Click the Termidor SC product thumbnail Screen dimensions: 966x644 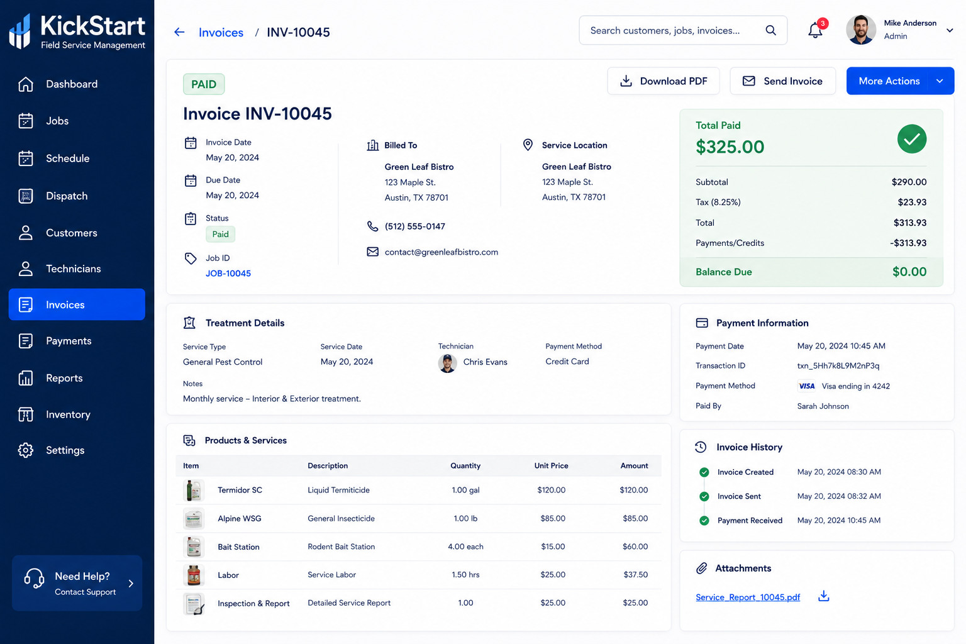pos(194,490)
